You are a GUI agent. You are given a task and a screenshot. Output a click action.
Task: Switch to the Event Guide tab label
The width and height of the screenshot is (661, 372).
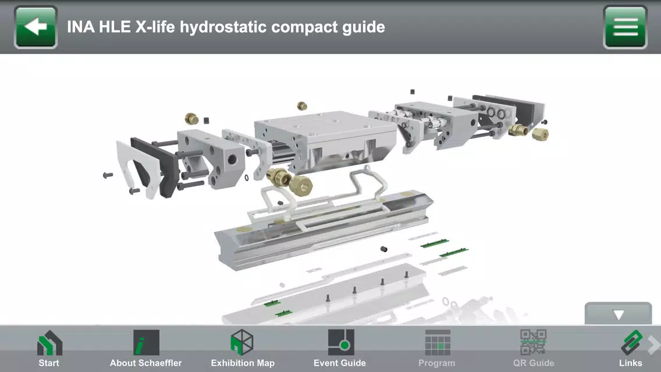[340, 363]
